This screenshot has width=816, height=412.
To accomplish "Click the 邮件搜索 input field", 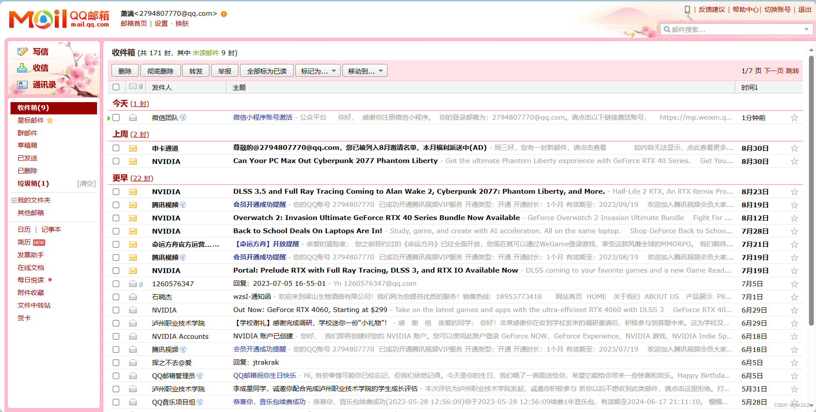I will 737,29.
